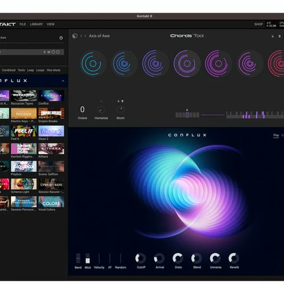Viewport: 284px width, 284px height.
Task: Open the Bazzazian Tapes library
Action: coord(24,95)
